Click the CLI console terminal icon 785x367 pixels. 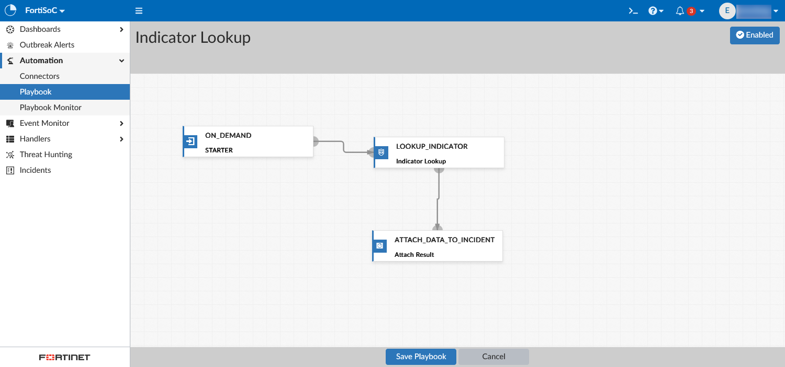pyautogui.click(x=633, y=11)
